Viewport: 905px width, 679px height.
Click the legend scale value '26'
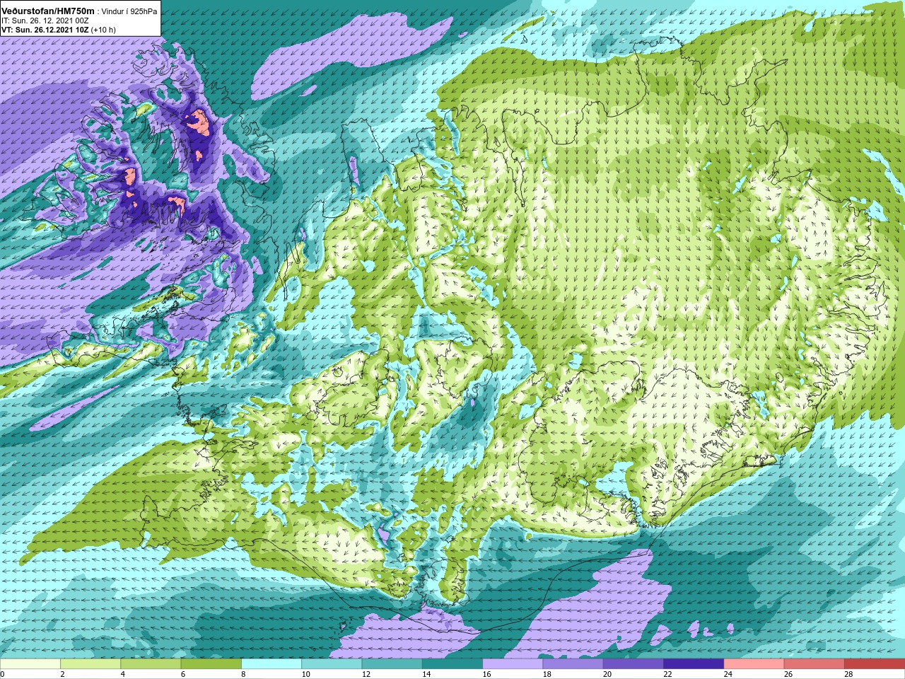point(788,674)
